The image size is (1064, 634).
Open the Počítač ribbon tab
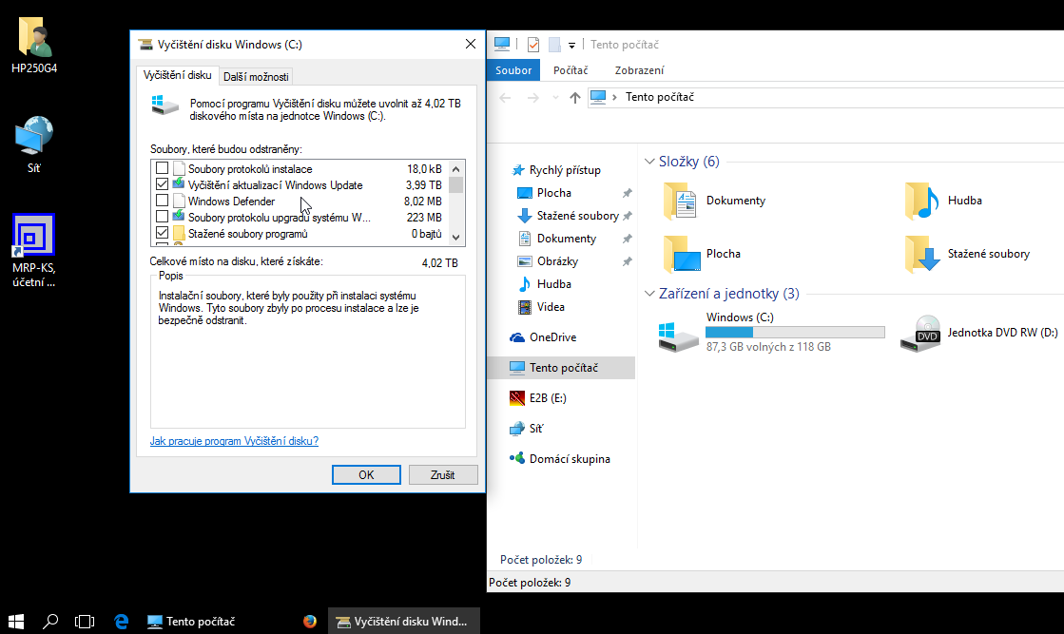click(571, 70)
